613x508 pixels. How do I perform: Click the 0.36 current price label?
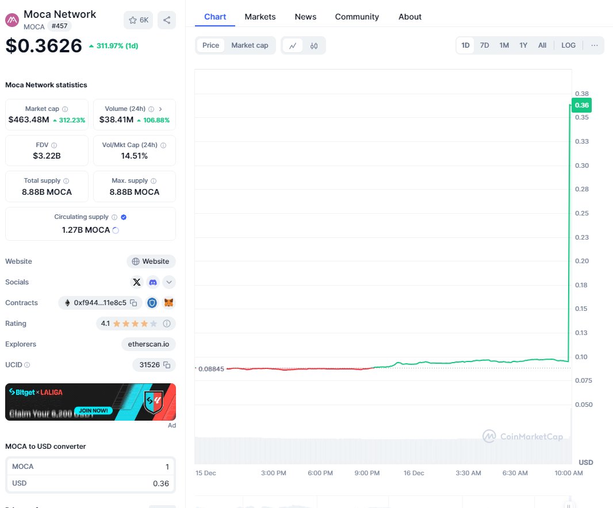[x=582, y=105]
